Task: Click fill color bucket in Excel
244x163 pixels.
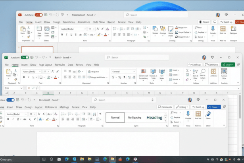Action: tap(48, 77)
